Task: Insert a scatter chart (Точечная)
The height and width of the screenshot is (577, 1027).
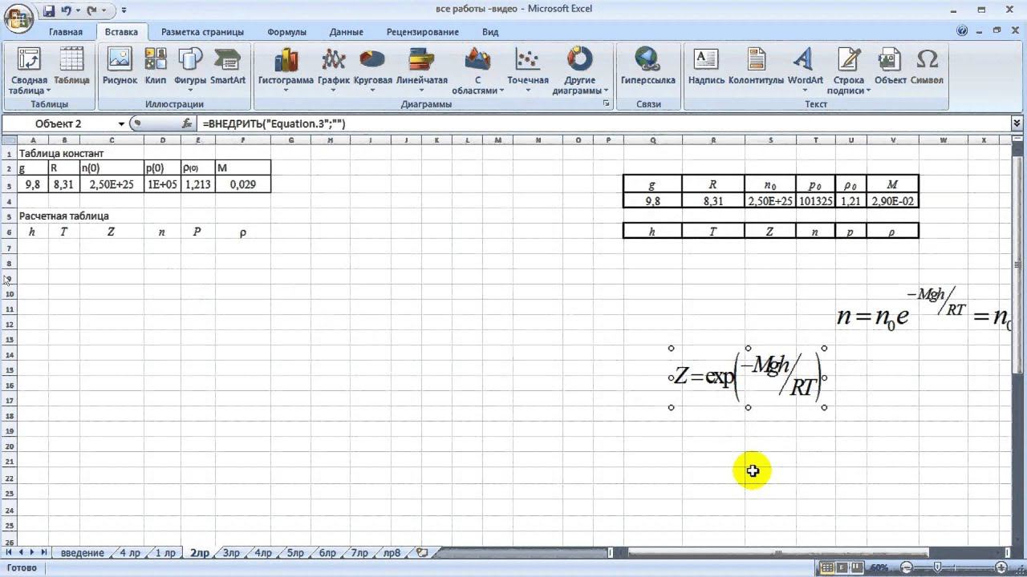Action: (x=528, y=71)
